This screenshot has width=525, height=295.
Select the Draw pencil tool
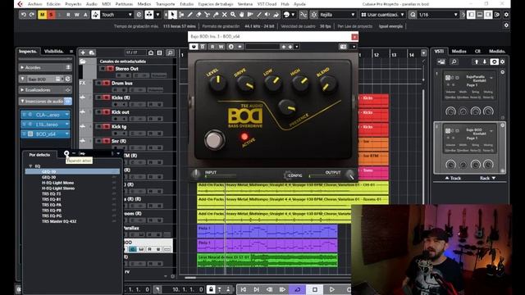click(x=190, y=15)
